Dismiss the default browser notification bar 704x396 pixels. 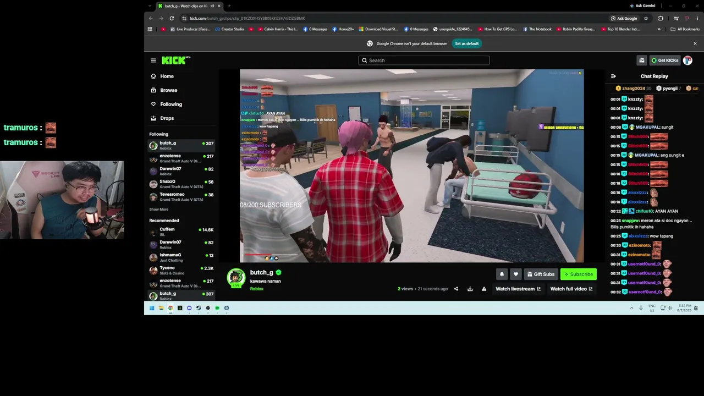[695, 43]
